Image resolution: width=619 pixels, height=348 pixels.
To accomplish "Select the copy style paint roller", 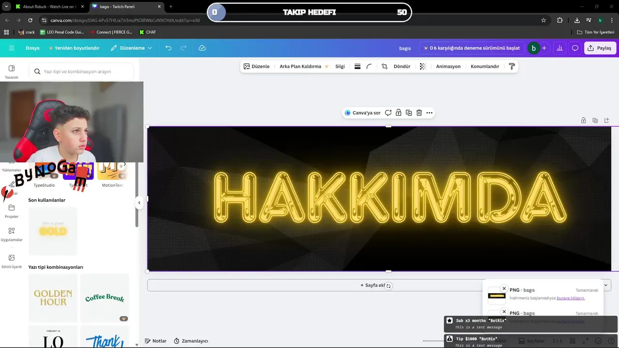I will click(512, 66).
